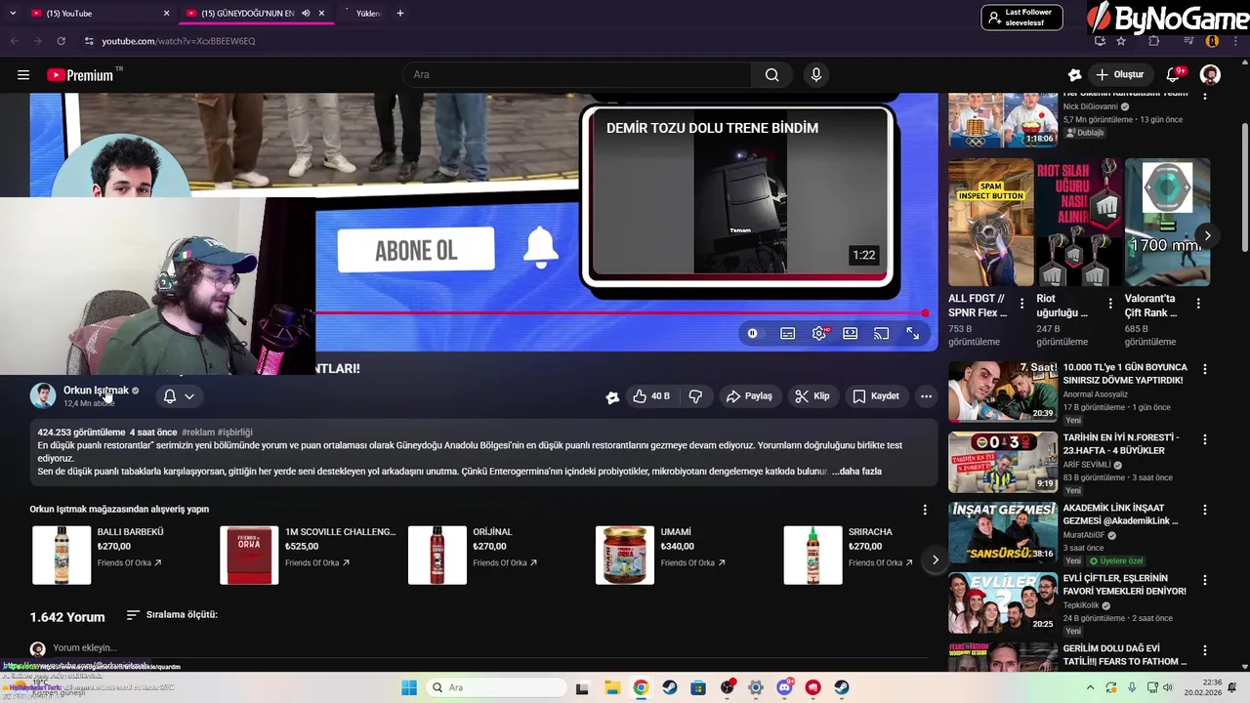Save the video with Kaydet
The width and height of the screenshot is (1250, 703).
(x=876, y=396)
